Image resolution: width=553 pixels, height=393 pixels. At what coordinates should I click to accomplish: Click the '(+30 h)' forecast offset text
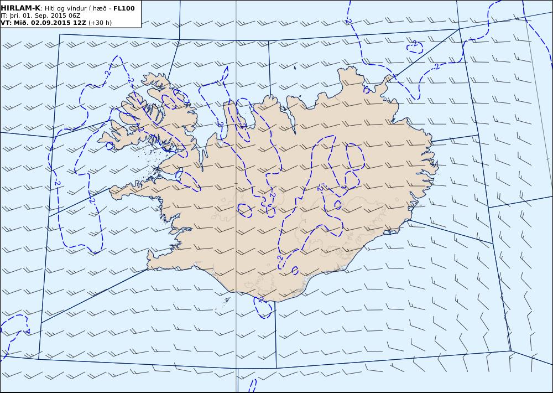[x=100, y=23]
